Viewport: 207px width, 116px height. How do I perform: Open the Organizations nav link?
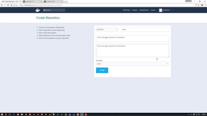point(144,10)
